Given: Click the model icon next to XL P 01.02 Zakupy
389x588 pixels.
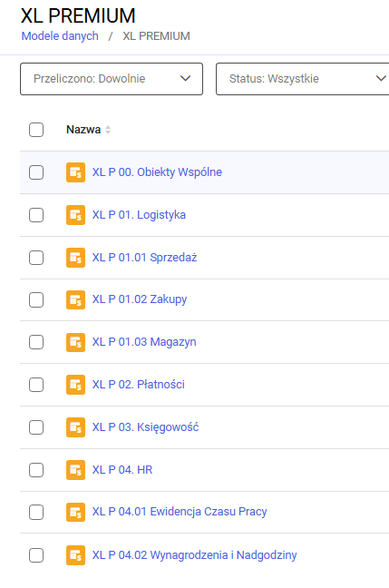Looking at the screenshot, I should coord(75,299).
